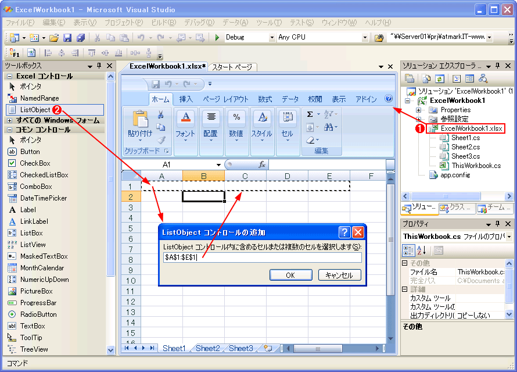Select app.config in Solution Explorer

click(x=455, y=175)
